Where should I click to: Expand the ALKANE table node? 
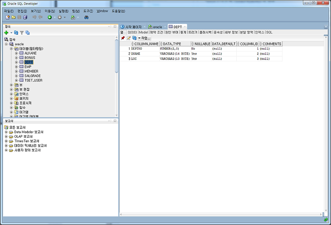coord(16,53)
